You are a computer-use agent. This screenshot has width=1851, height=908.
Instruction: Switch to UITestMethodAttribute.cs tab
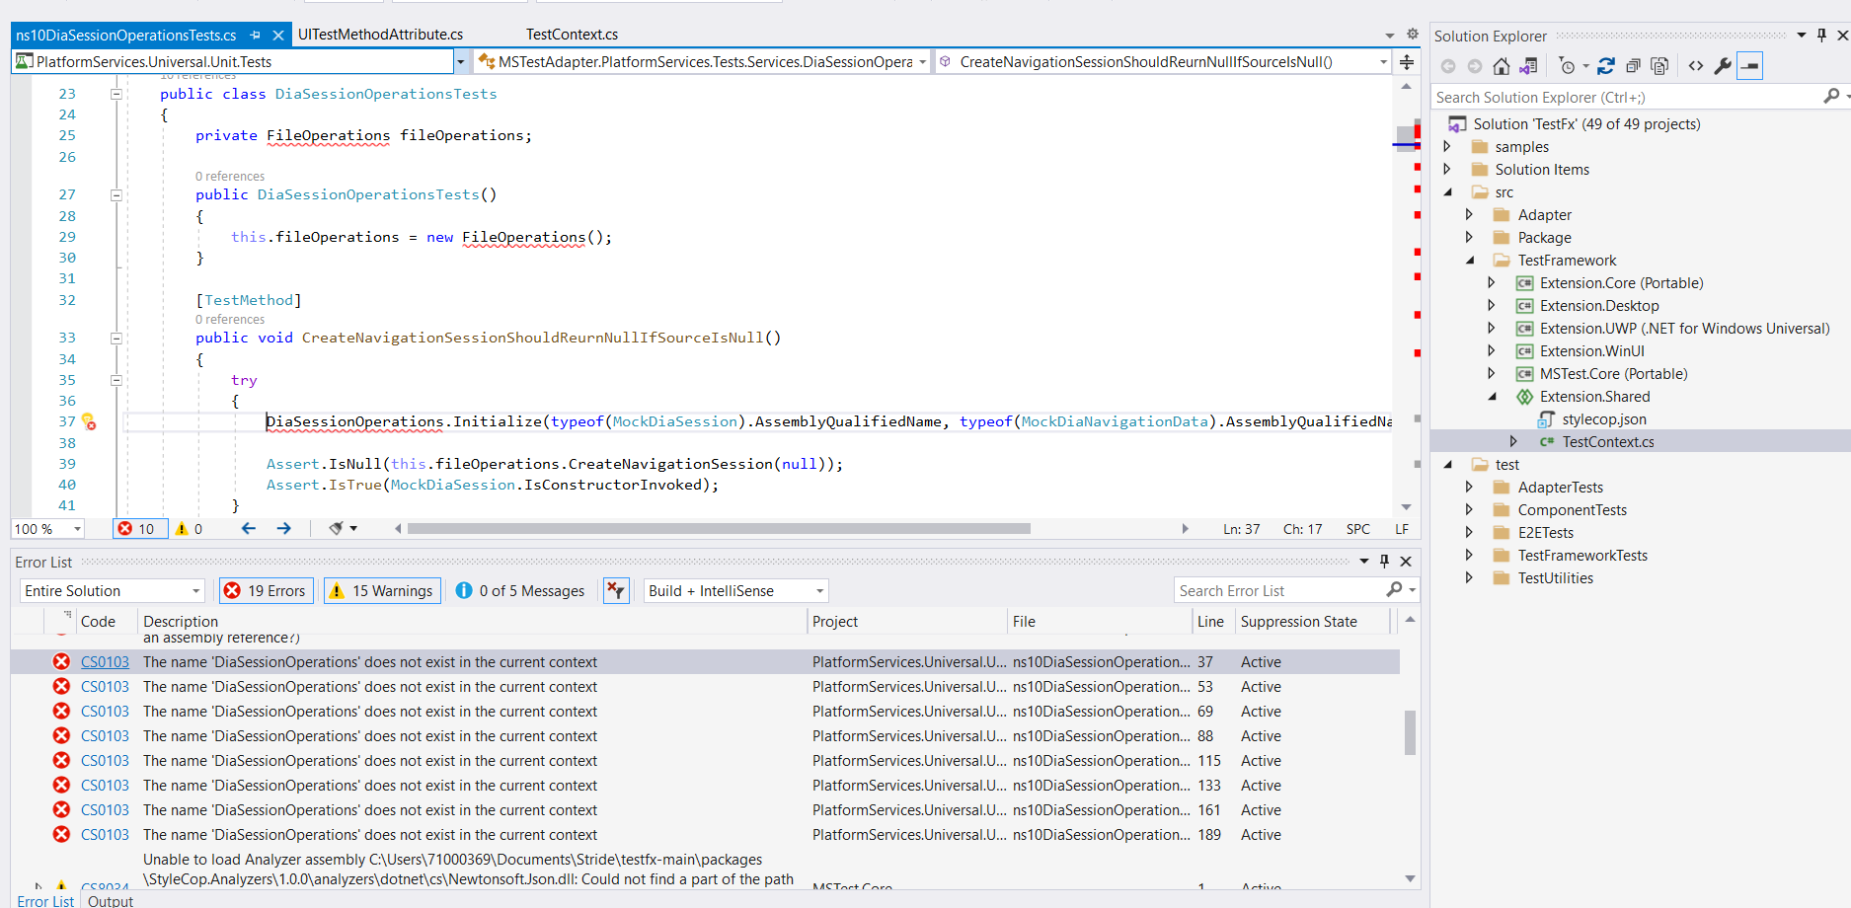(x=381, y=35)
